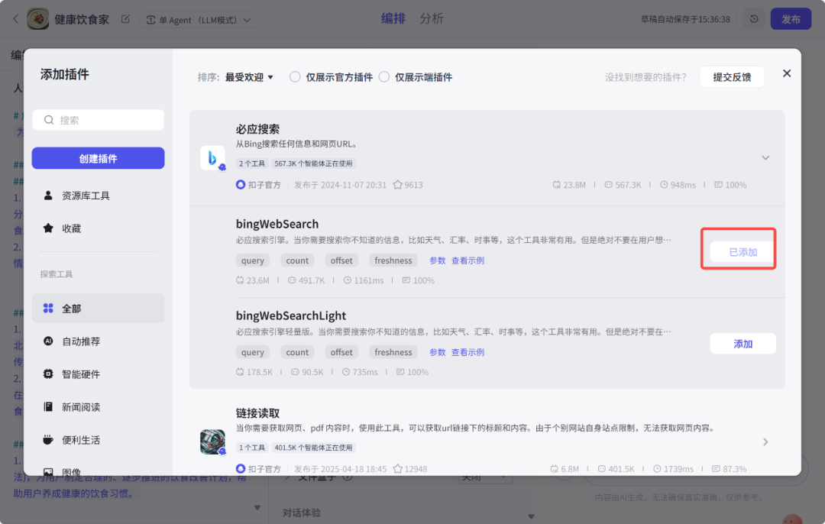Viewport: 825px width, 524px height.
Task: Click 查看示例 link for bingWebSearch
Action: coord(467,260)
